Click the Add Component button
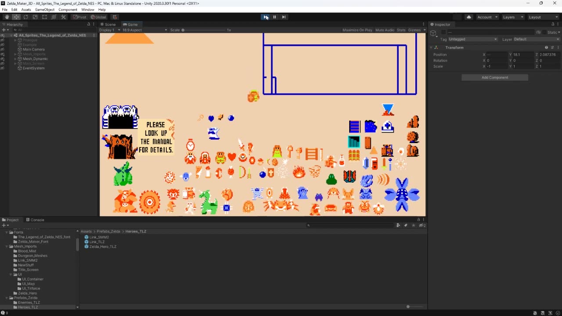Screen dimensions: 562x316 click(495, 77)
